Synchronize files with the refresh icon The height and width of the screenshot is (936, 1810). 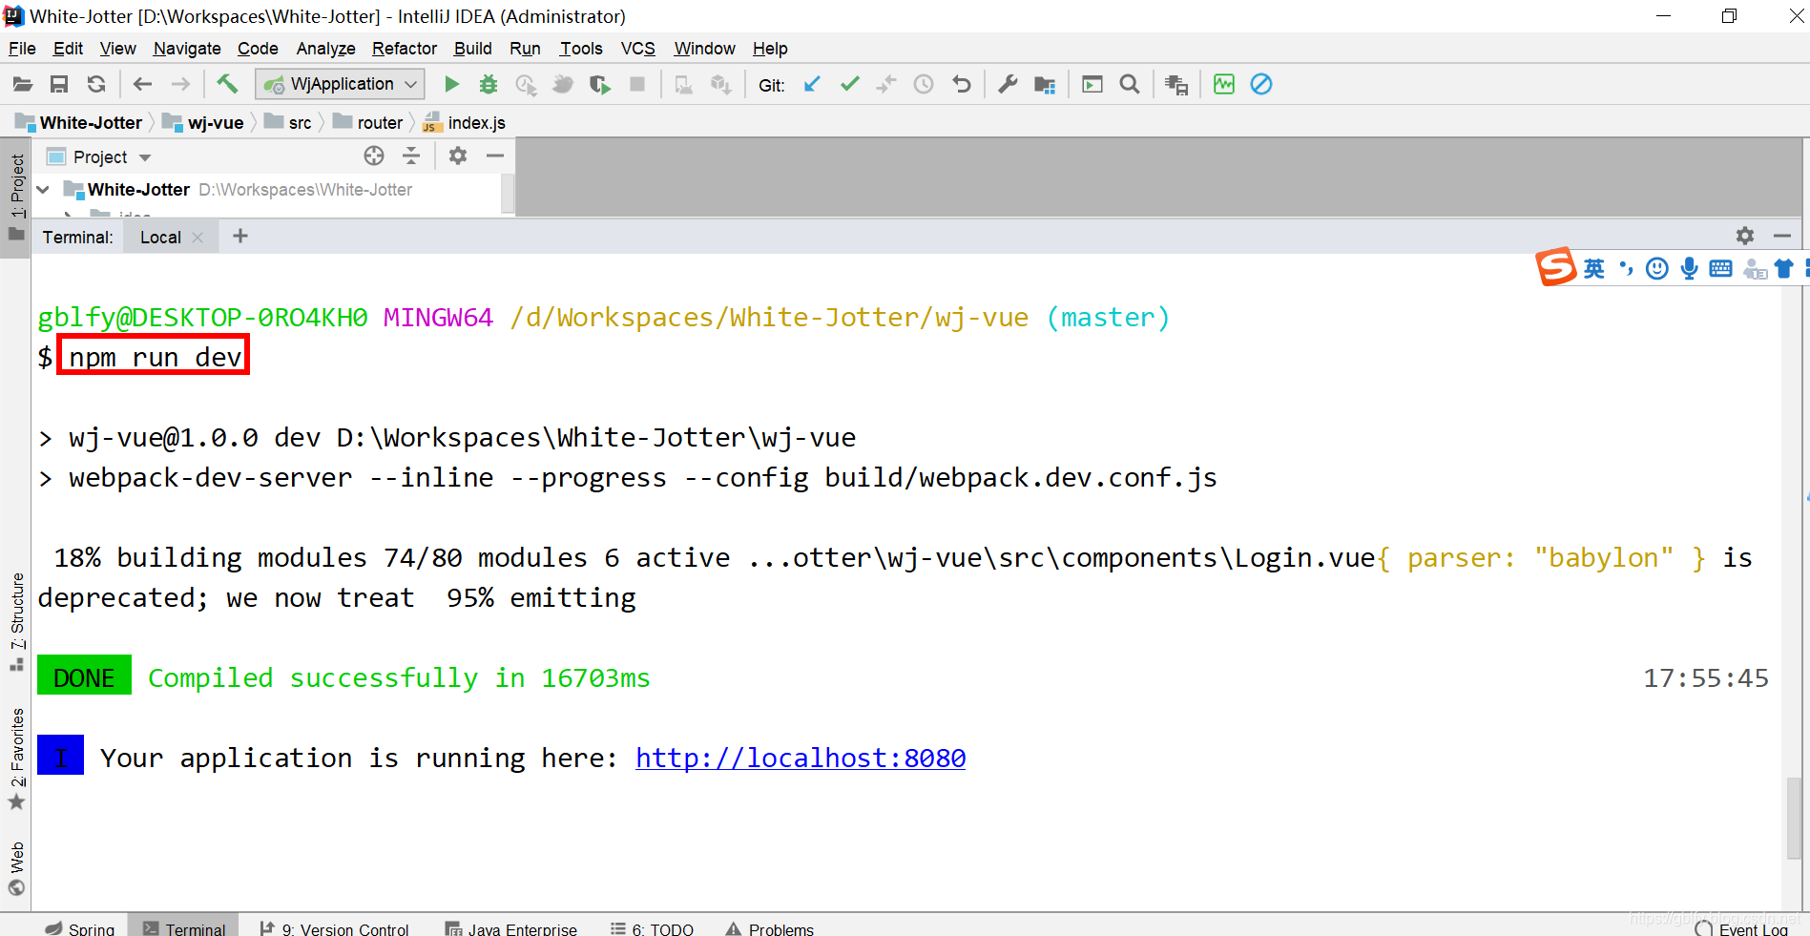click(x=96, y=85)
